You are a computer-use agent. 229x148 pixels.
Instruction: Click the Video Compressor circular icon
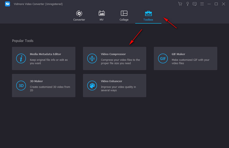pyautogui.click(x=92, y=58)
